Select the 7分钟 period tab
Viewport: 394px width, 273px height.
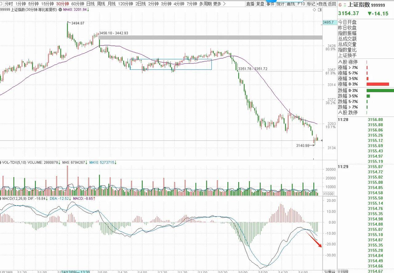pyautogui.click(x=191, y=4)
